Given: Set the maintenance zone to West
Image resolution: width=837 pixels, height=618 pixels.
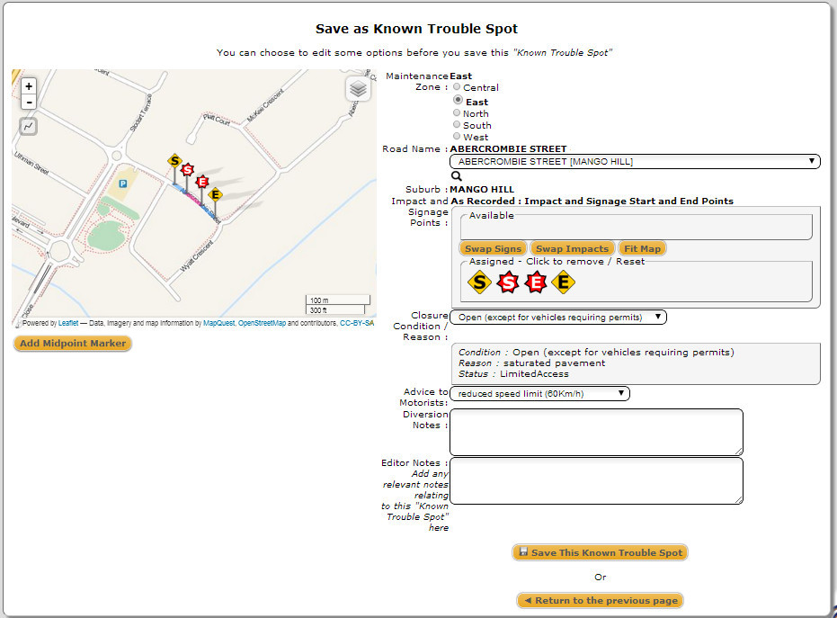Looking at the screenshot, I should 458,137.
